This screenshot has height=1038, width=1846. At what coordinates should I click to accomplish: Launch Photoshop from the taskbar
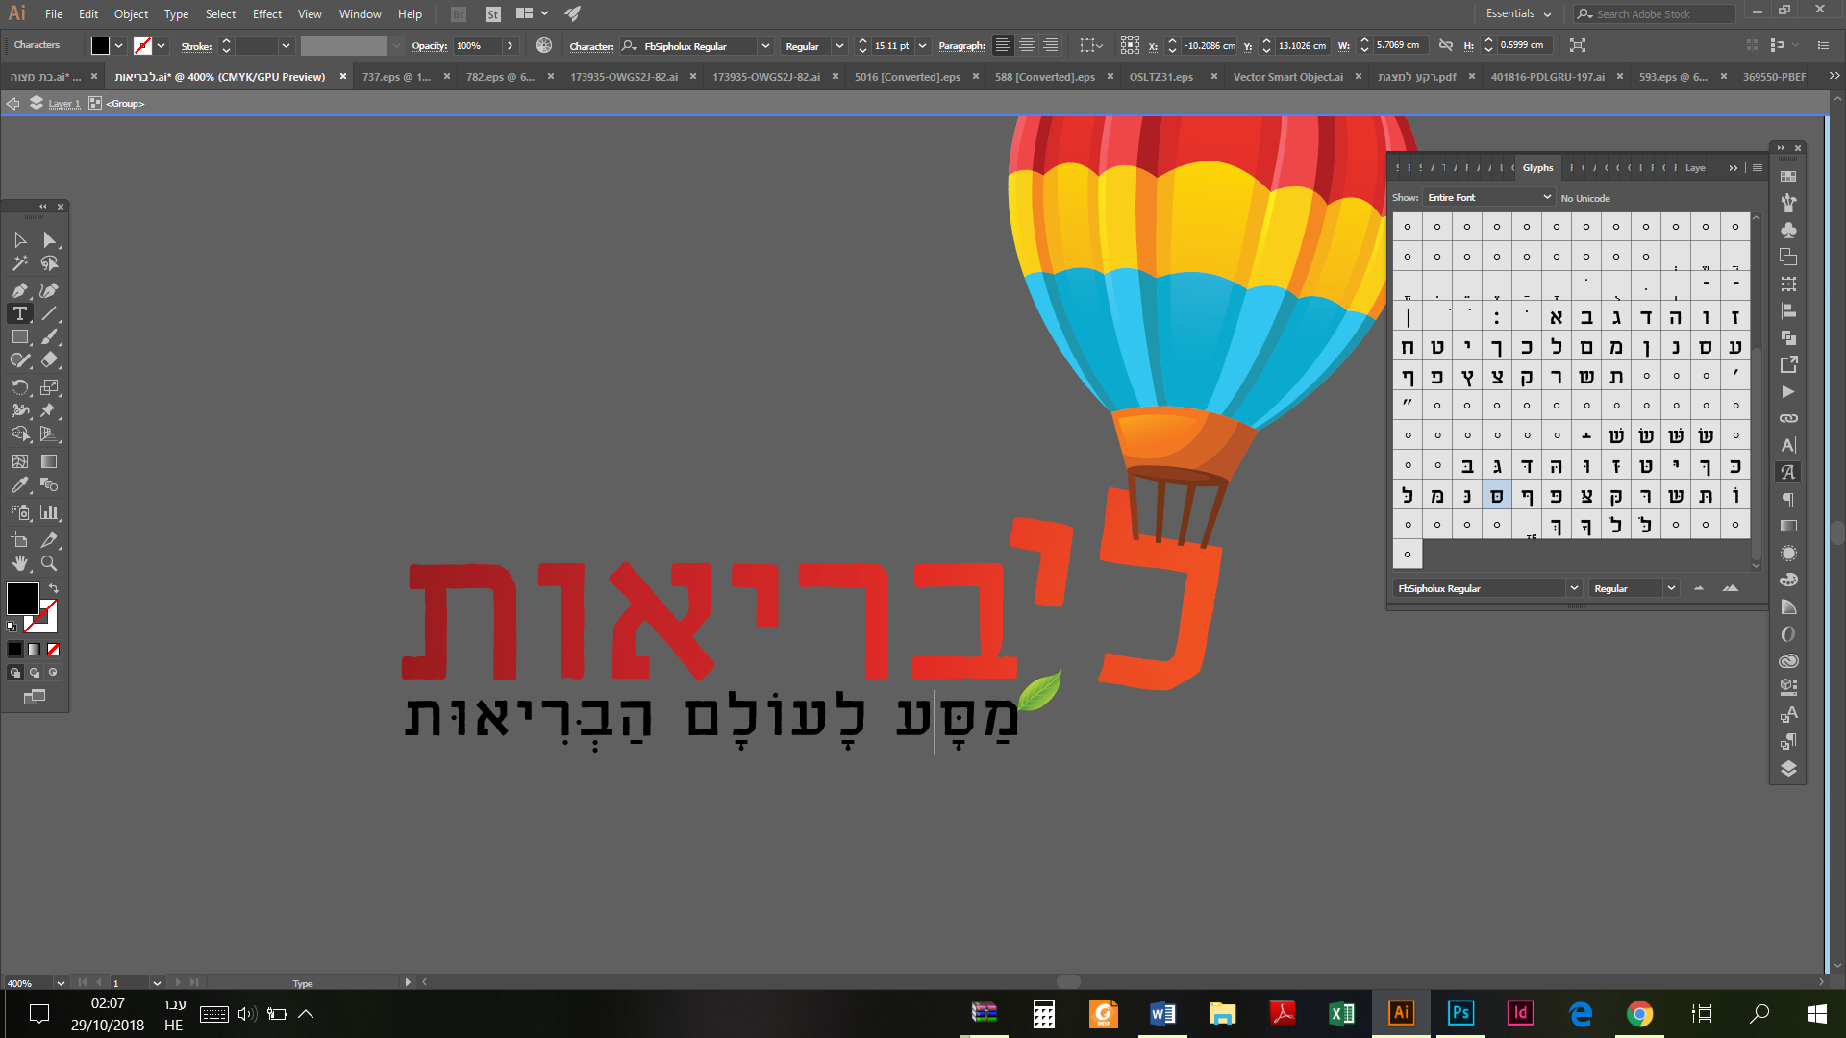click(1459, 1014)
